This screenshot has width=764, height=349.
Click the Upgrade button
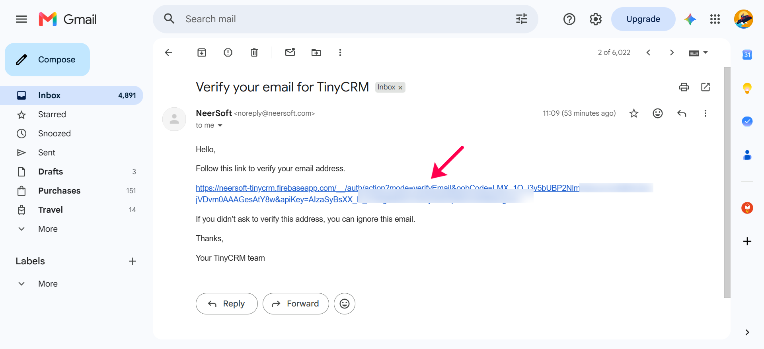643,19
